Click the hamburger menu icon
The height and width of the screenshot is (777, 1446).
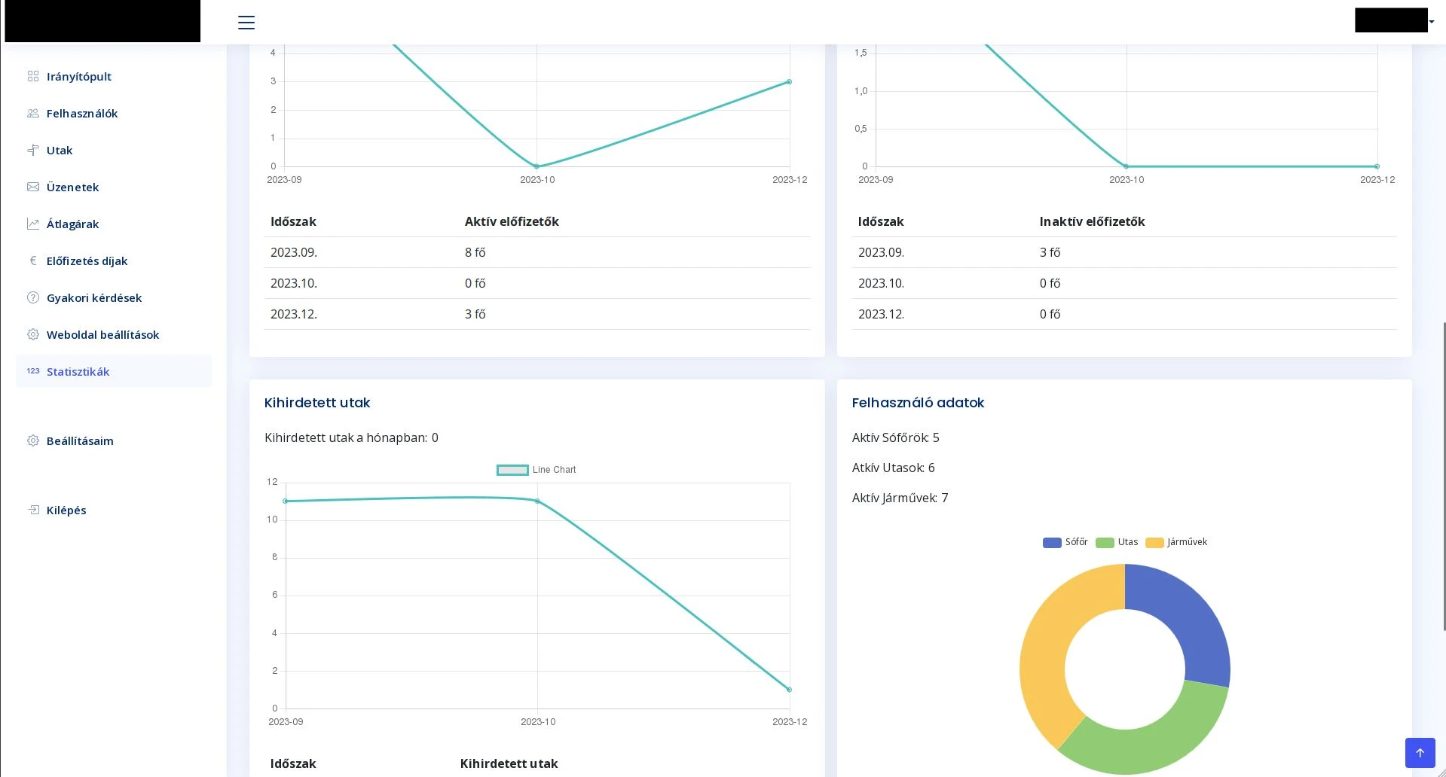pyautogui.click(x=246, y=23)
